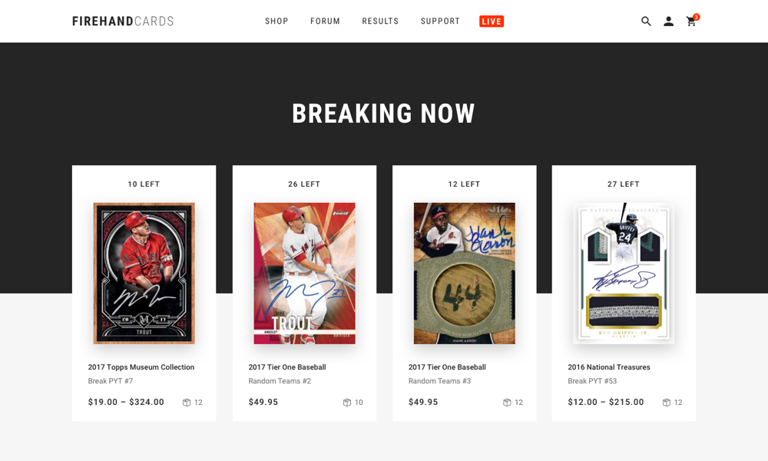The image size is (768, 461).
Task: Click the red cart notification badge
Action: (x=697, y=17)
